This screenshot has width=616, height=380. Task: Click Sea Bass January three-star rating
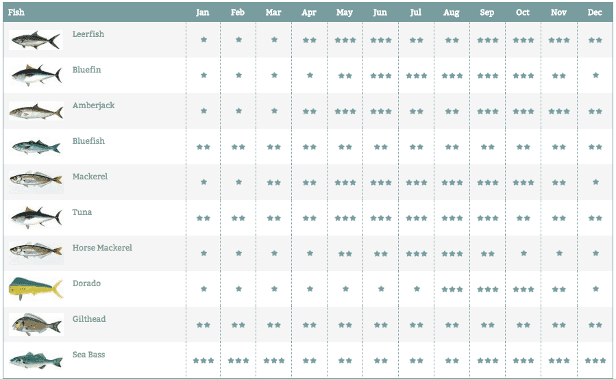pos(204,360)
